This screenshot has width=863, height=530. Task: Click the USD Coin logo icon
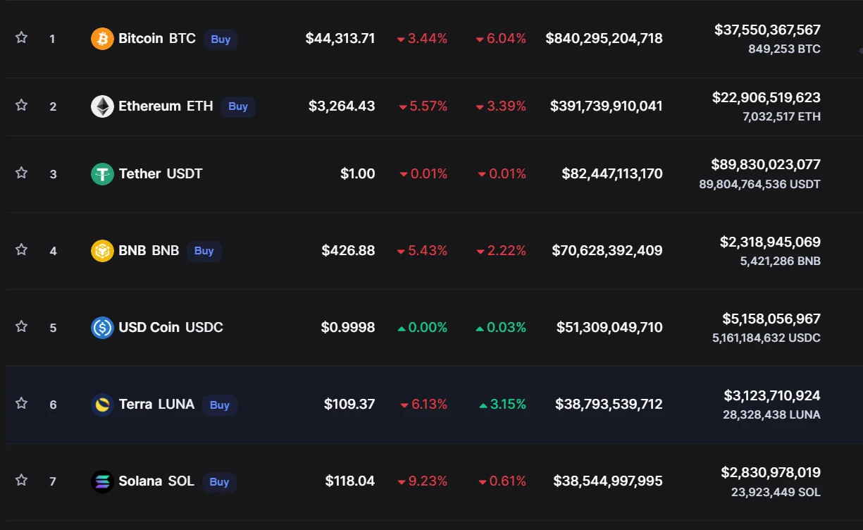(x=102, y=328)
